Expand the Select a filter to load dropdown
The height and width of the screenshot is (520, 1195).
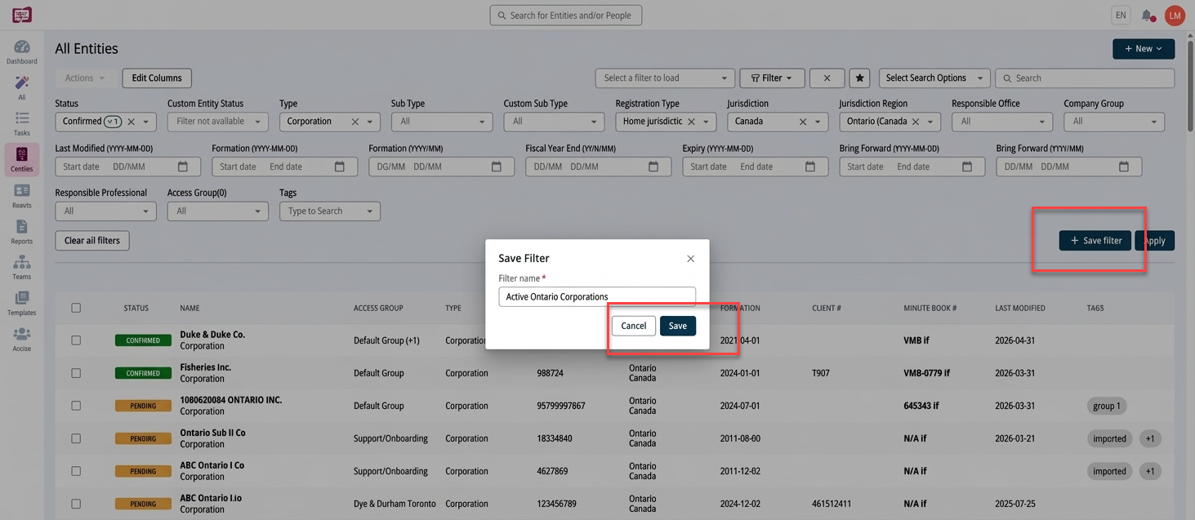(665, 78)
